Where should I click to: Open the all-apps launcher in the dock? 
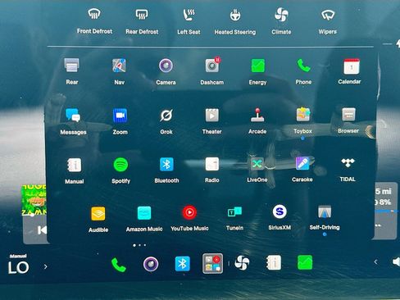coord(212,263)
